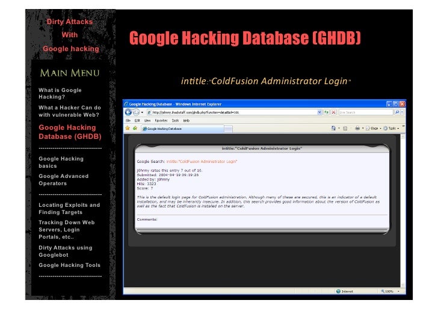
Task: Click the "Main Menu" heading
Action: pos(70,73)
